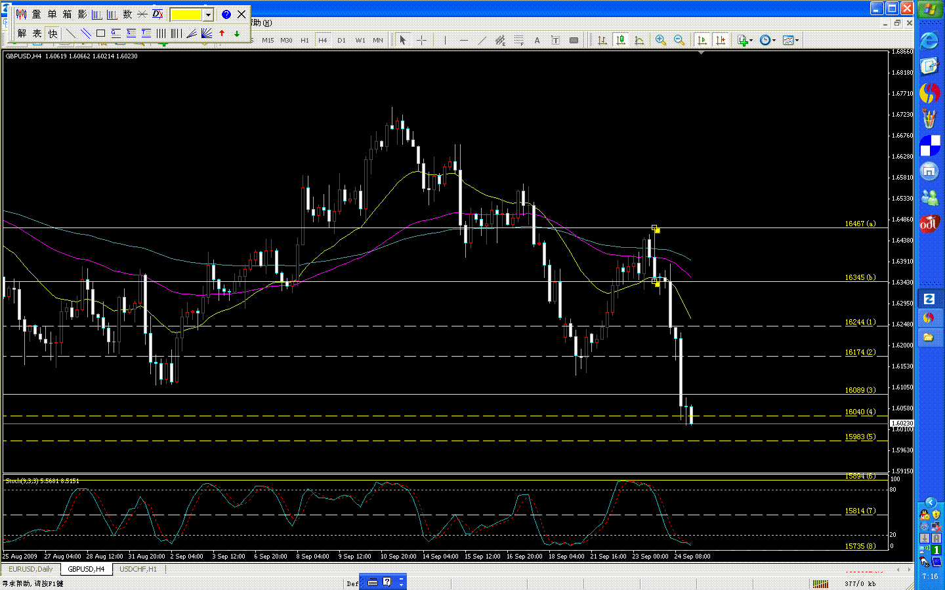Click the 单 button in floating toolbar
Screen dimensions: 945x590
pos(52,14)
